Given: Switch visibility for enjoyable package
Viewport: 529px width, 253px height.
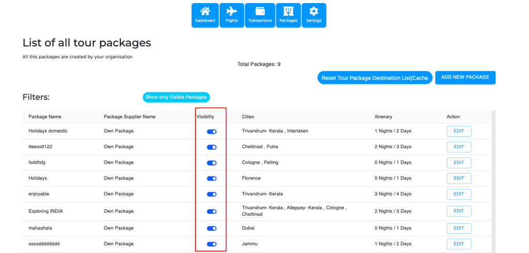Looking at the screenshot, I should pyautogui.click(x=211, y=195).
